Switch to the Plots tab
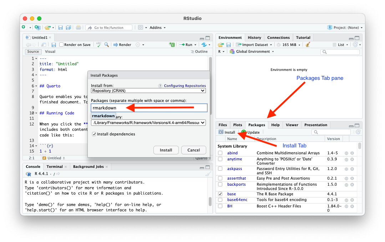The height and width of the screenshot is (242, 385). pos(237,125)
